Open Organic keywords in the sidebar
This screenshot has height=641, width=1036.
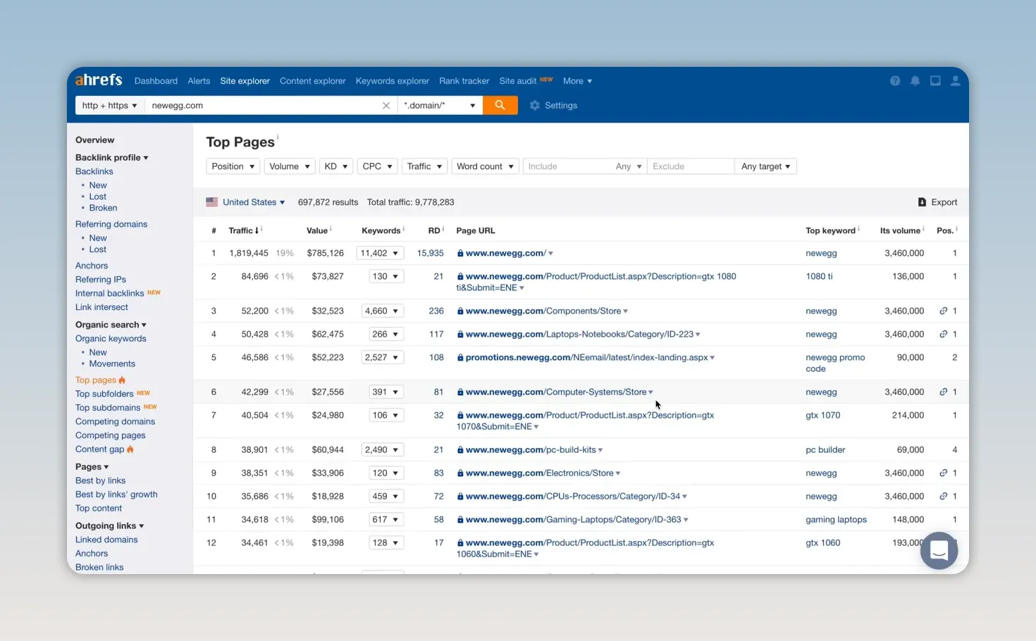pos(111,339)
